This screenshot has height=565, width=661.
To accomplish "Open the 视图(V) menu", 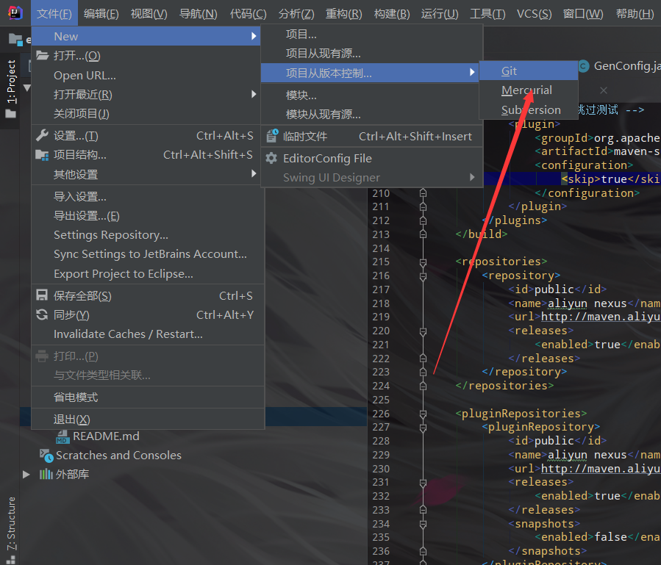I will pos(149,14).
